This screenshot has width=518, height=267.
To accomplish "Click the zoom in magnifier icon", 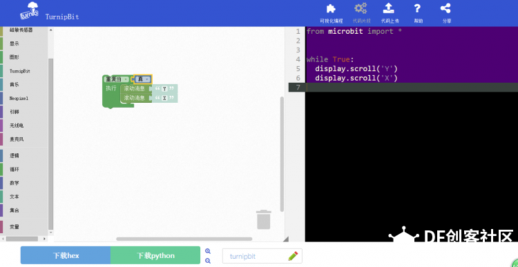I will click(x=208, y=251).
